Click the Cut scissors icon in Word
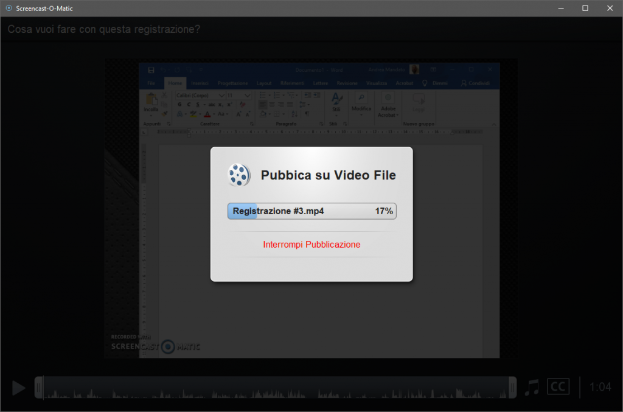The height and width of the screenshot is (412, 623). point(164,95)
